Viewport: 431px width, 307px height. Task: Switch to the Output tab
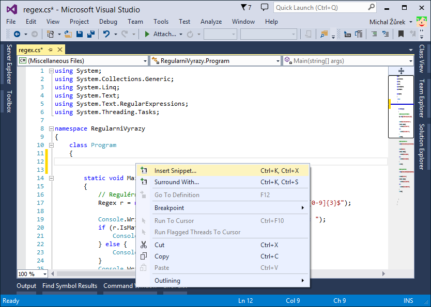click(26, 286)
